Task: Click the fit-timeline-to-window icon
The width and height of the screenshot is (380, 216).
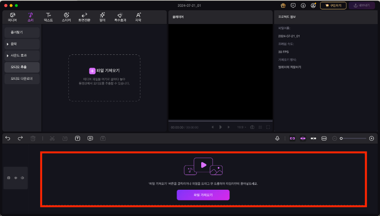Action: (324, 139)
